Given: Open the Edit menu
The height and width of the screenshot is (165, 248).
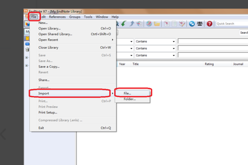Looking at the screenshot, I should click(43, 17).
